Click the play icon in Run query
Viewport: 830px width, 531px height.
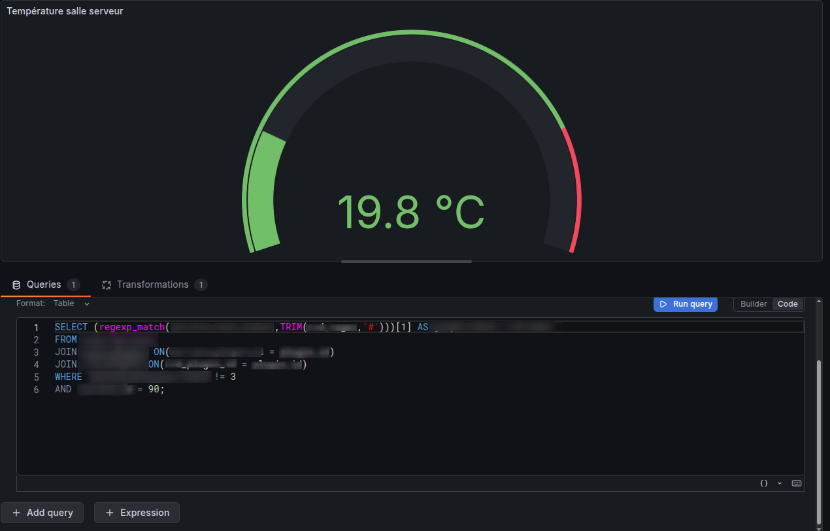[663, 304]
